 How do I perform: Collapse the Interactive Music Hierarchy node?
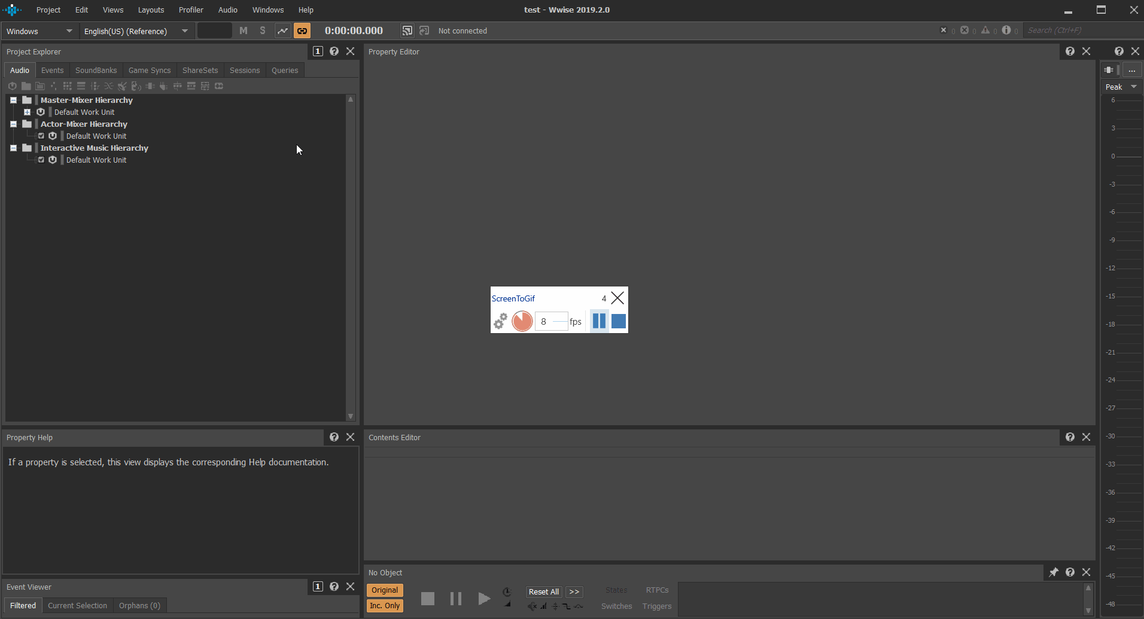(x=13, y=148)
